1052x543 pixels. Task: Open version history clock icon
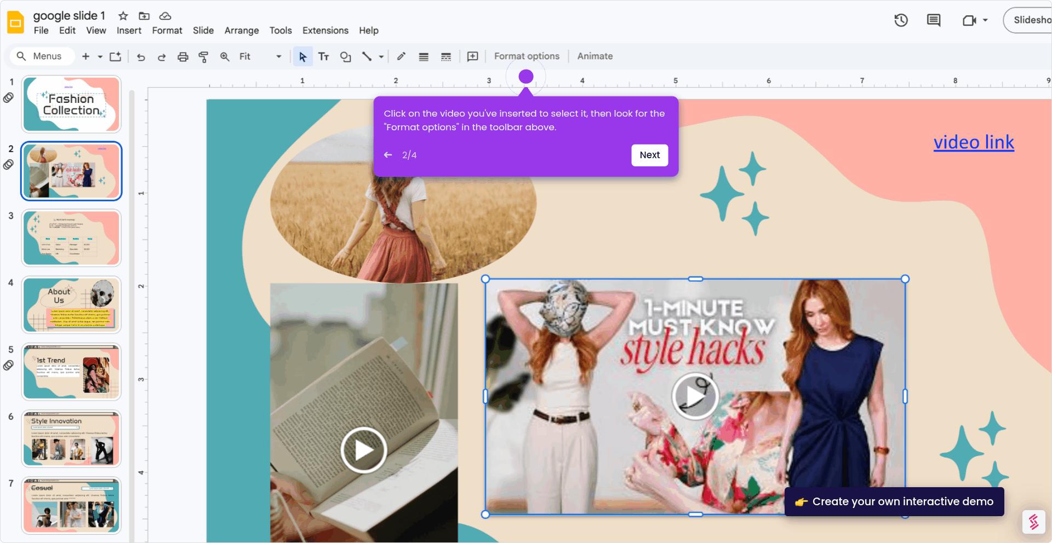(x=901, y=21)
